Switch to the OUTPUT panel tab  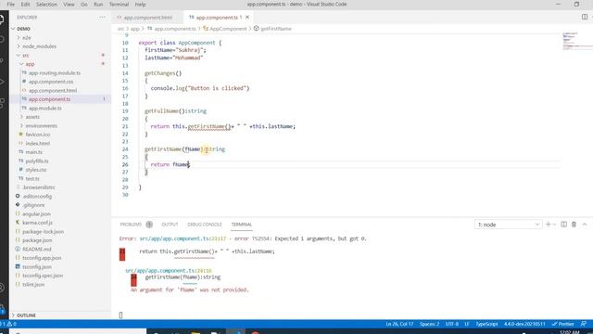170,225
